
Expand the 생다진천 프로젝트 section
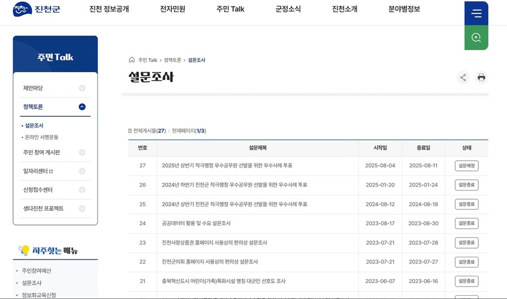82,209
